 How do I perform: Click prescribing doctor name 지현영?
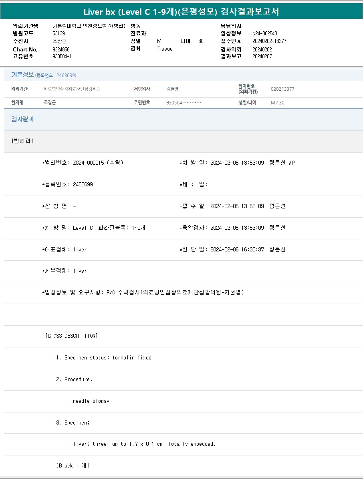[x=172, y=89]
